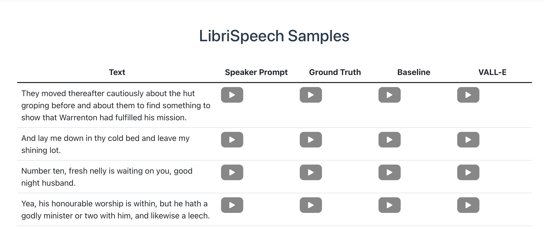Play Ground Truth for 'Number ten' row

pos(311,172)
